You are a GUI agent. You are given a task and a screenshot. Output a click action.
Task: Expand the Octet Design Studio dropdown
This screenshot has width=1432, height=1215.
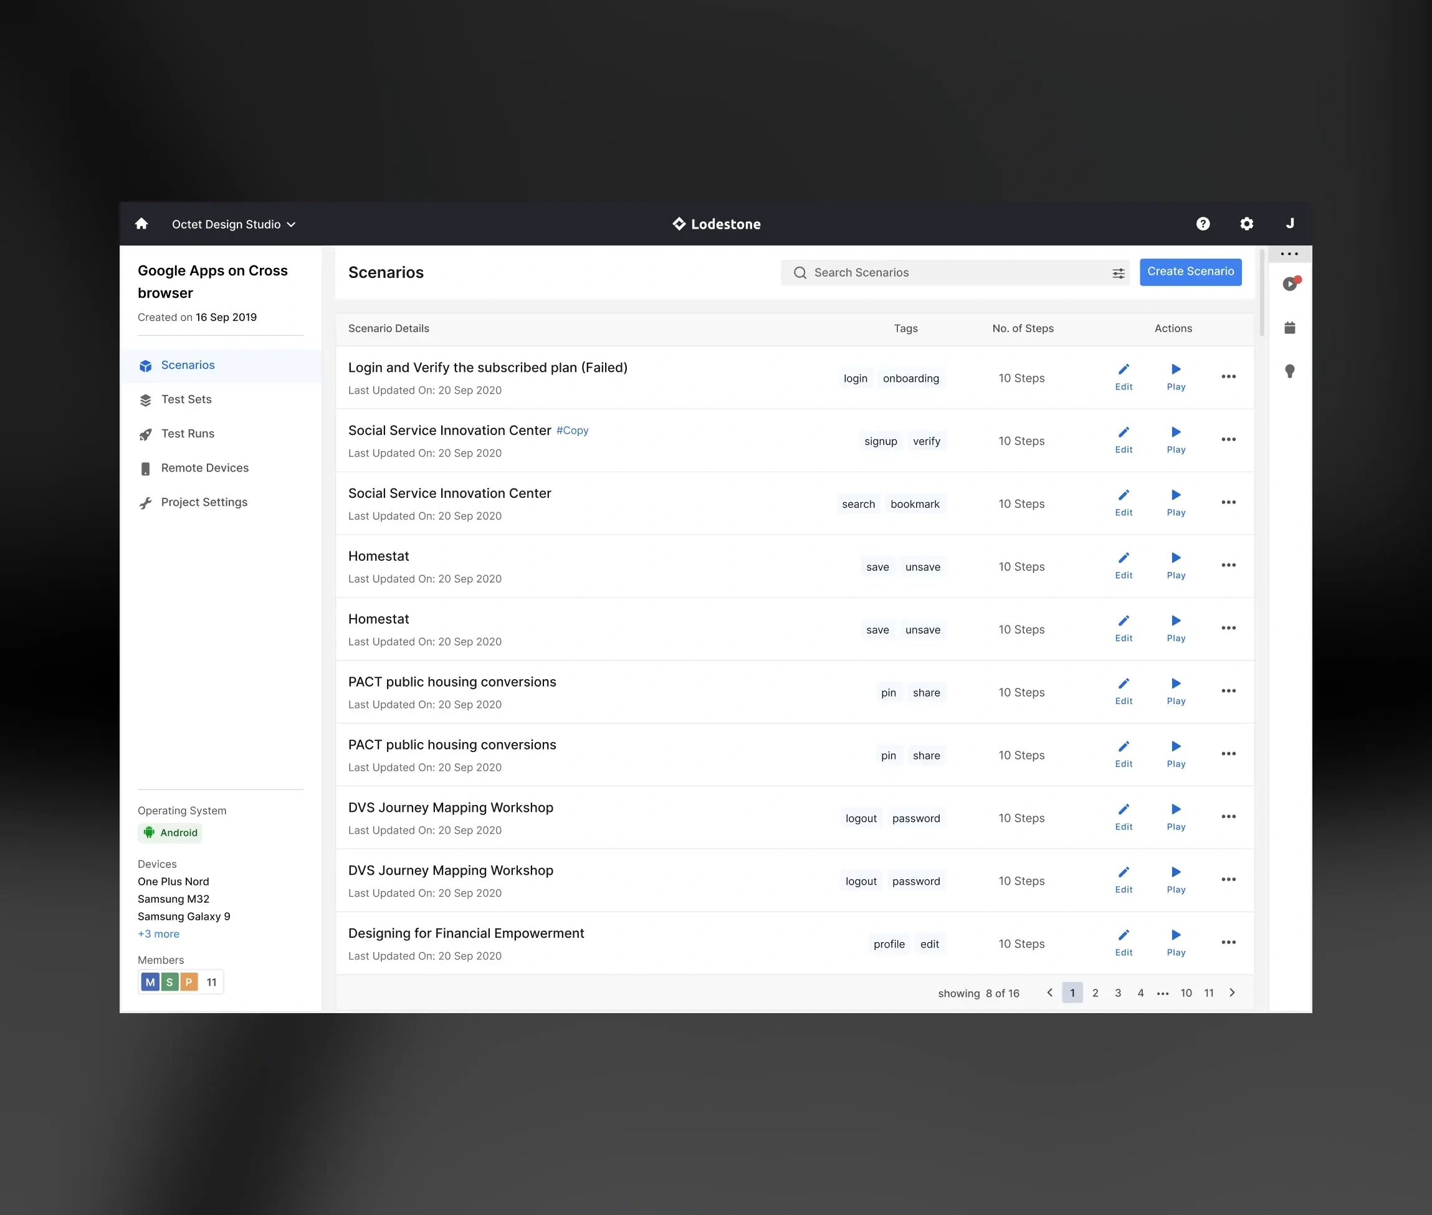(234, 224)
